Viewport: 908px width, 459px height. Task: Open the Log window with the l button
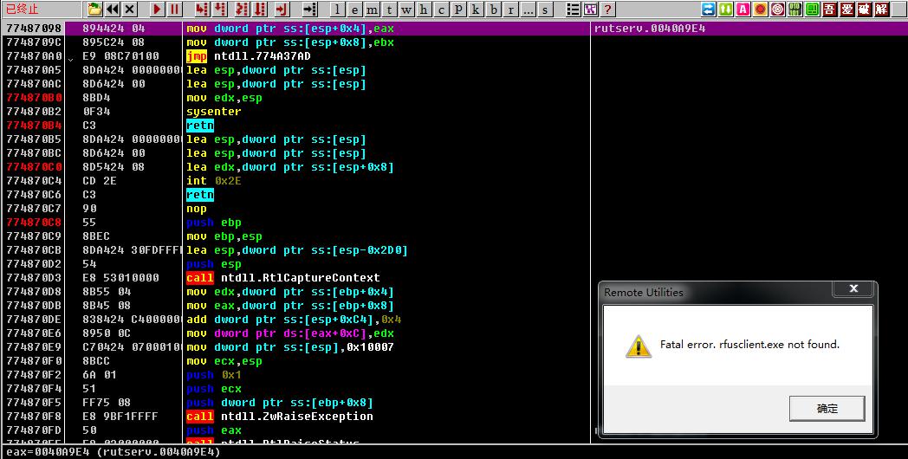tap(338, 10)
